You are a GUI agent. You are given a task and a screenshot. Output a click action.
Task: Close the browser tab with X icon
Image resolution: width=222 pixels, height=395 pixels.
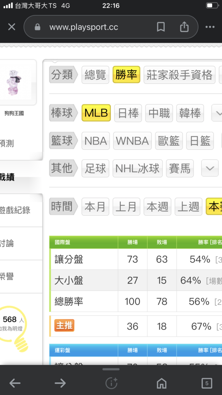11,27
